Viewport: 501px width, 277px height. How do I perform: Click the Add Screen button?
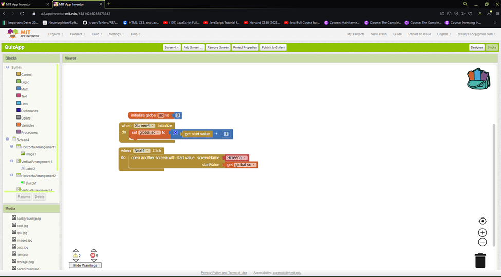193,47
